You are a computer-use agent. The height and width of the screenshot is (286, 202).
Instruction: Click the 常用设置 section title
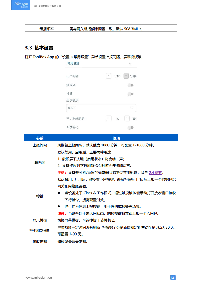pyautogui.click(x=73, y=63)
